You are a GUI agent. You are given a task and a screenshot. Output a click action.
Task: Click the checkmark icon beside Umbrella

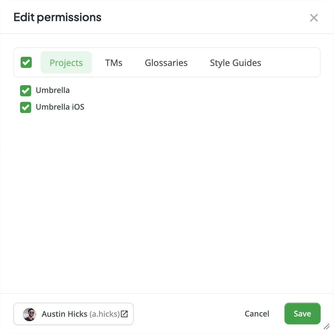point(25,90)
